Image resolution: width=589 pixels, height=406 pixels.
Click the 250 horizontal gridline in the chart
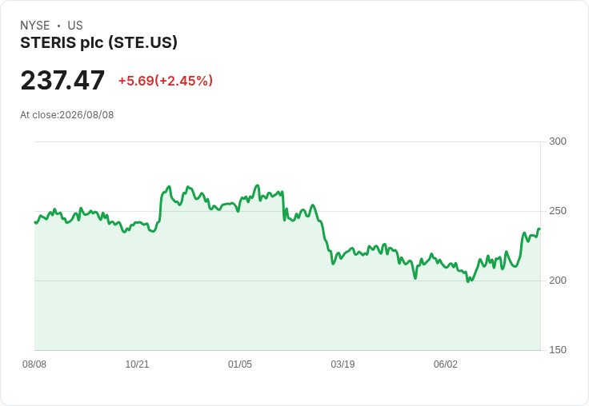point(287,211)
